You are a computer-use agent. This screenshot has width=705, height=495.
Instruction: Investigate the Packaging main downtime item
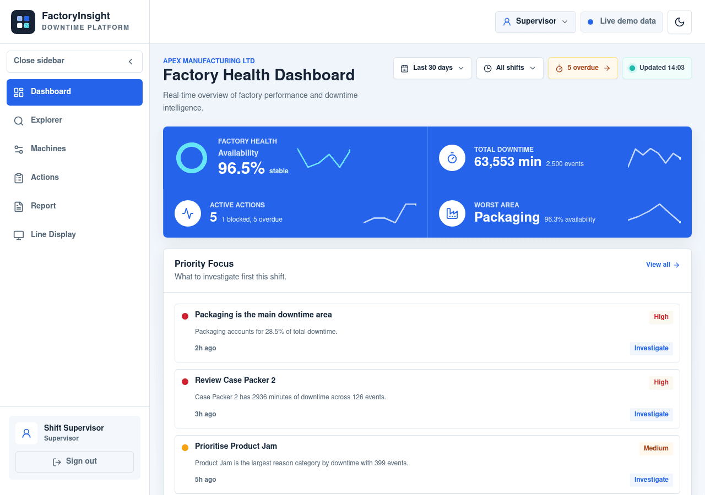click(x=652, y=348)
